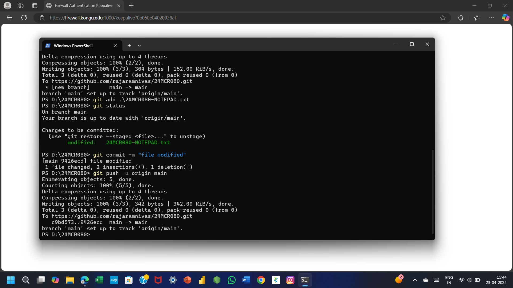Maximize the PowerShell terminal window
This screenshot has width=513, height=288.
pyautogui.click(x=412, y=44)
